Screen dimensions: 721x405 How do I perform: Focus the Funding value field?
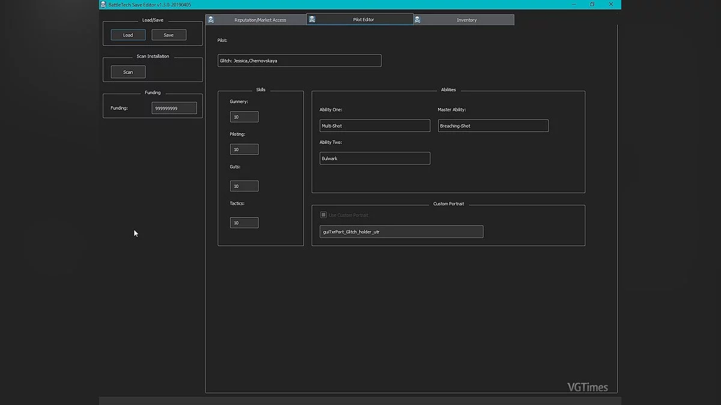pos(174,108)
